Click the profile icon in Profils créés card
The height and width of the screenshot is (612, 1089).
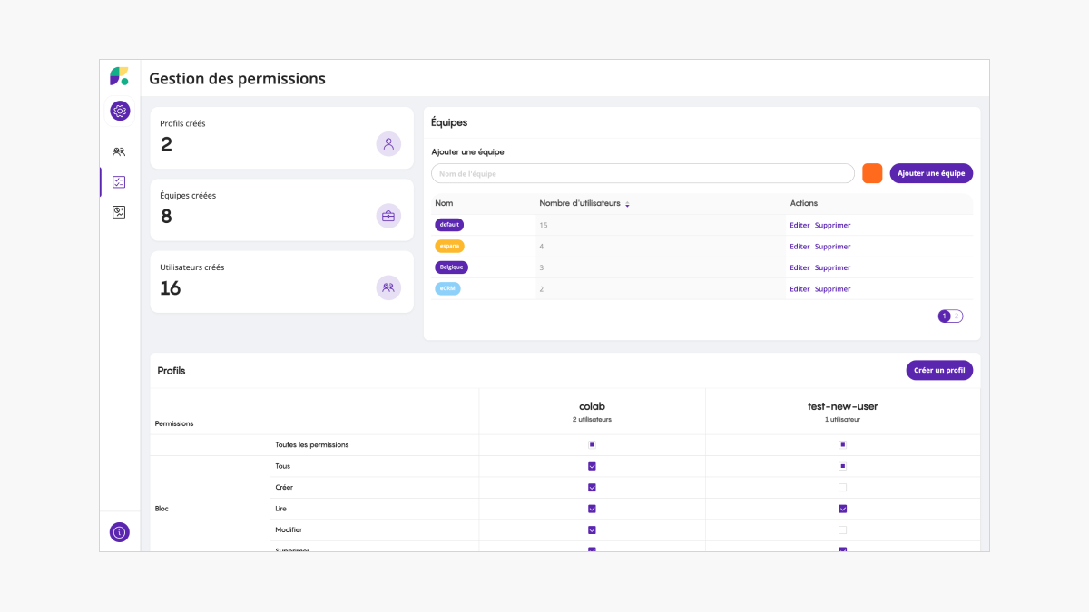click(388, 144)
